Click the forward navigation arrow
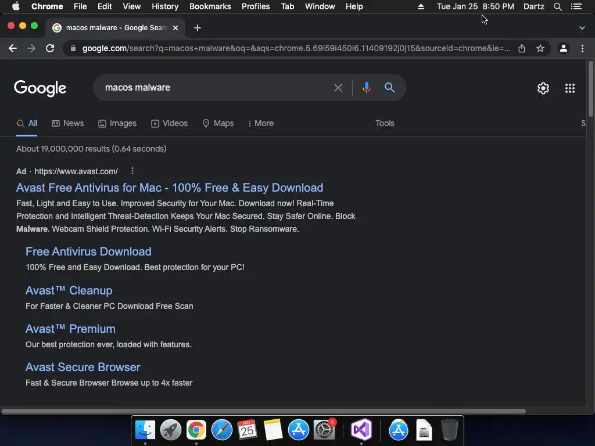The image size is (595, 446). coord(31,48)
